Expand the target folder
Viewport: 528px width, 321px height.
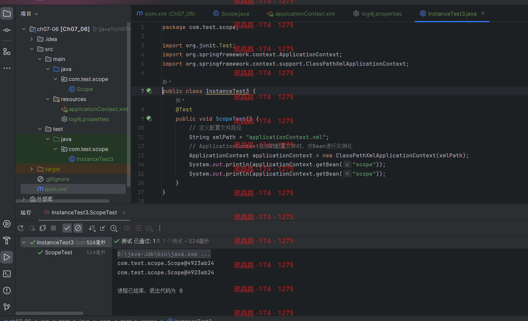coord(32,169)
